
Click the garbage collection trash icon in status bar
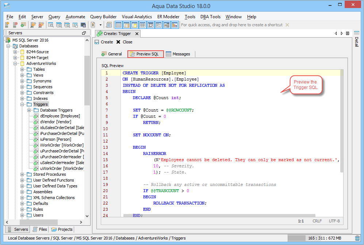(357, 238)
